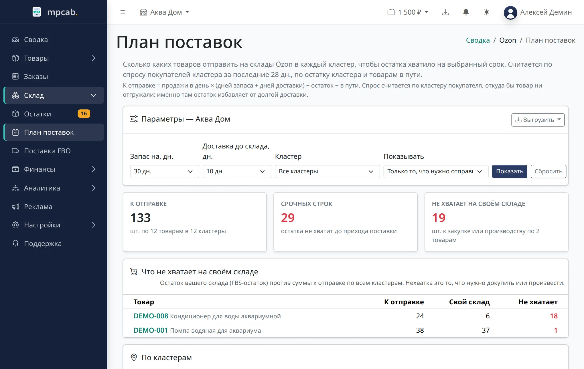584x369 pixels.
Task: Click the Не хватает value 18
Action: click(554, 316)
